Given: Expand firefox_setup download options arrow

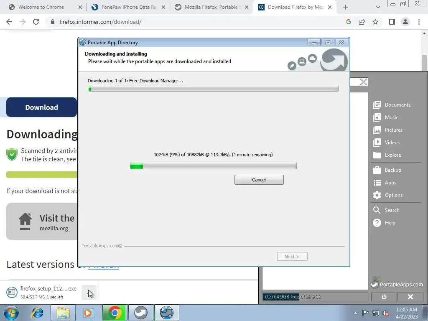Looking at the screenshot, I should pyautogui.click(x=89, y=293).
